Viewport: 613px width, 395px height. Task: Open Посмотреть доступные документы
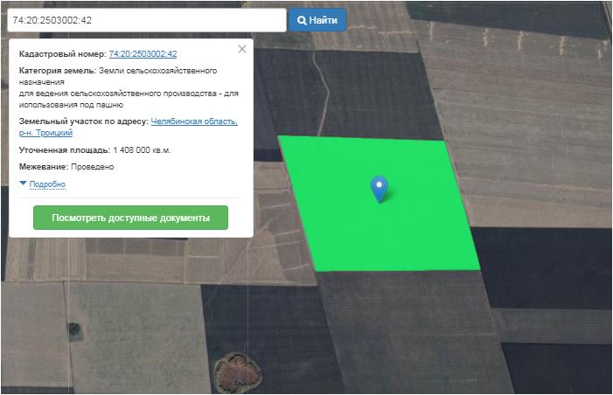(x=130, y=218)
